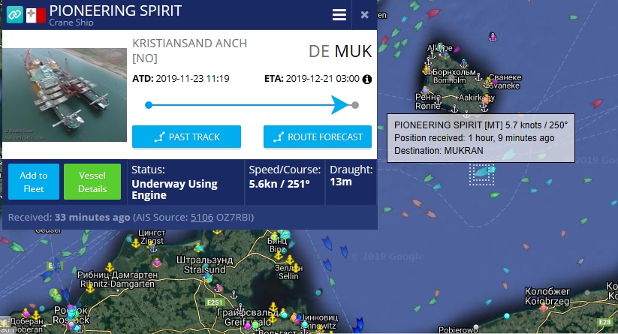The width and height of the screenshot is (618, 334).
Task: Click the pink anchor icon north of Bornholm
Action: point(493,37)
